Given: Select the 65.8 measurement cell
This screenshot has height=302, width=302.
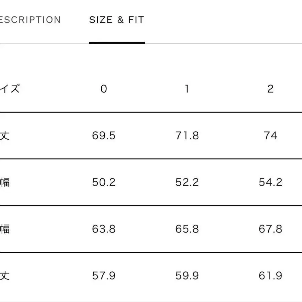Looking at the screenshot, I should (x=187, y=229).
